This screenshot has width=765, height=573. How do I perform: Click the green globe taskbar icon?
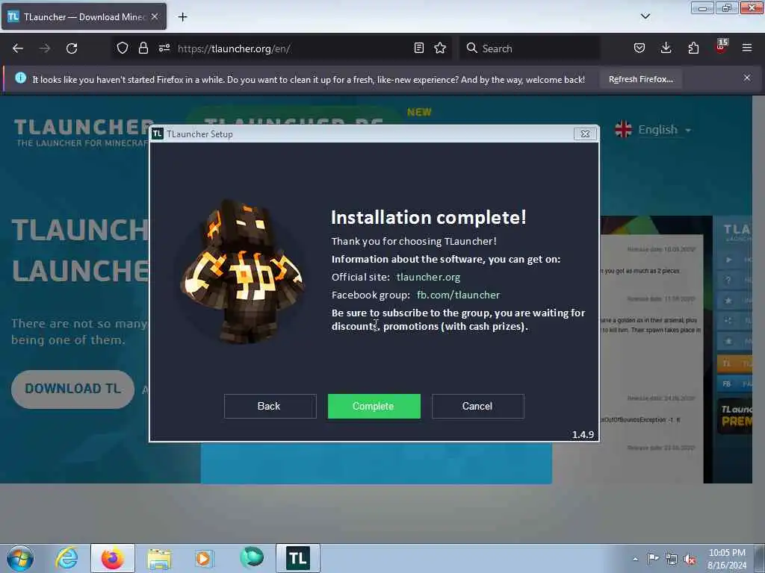[x=251, y=557]
